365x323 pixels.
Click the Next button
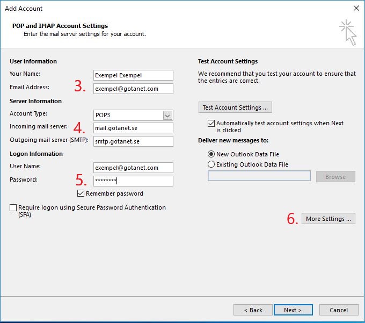[x=293, y=310]
